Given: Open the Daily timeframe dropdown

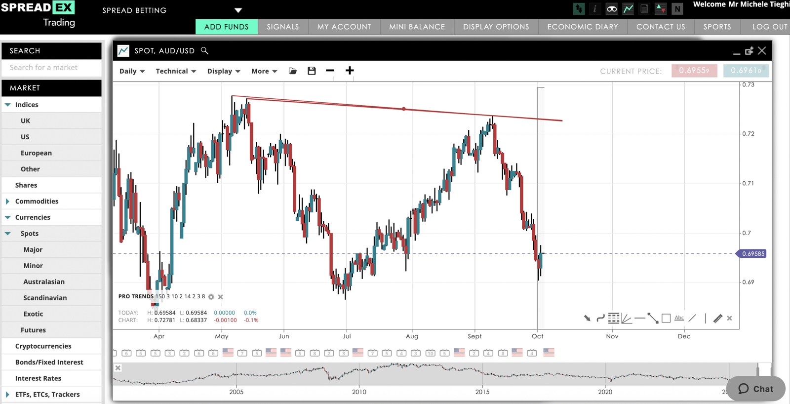Looking at the screenshot, I should (x=132, y=71).
